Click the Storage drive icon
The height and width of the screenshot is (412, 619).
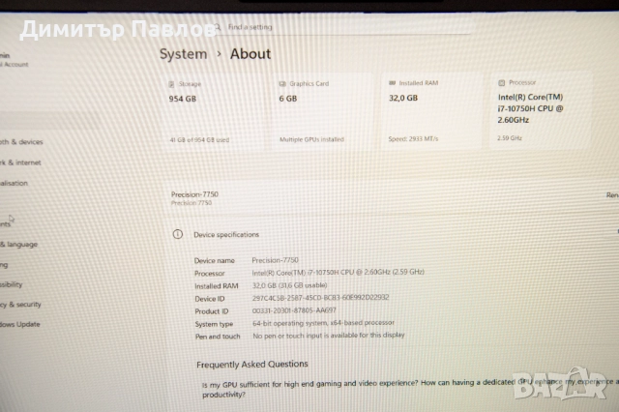171,84
